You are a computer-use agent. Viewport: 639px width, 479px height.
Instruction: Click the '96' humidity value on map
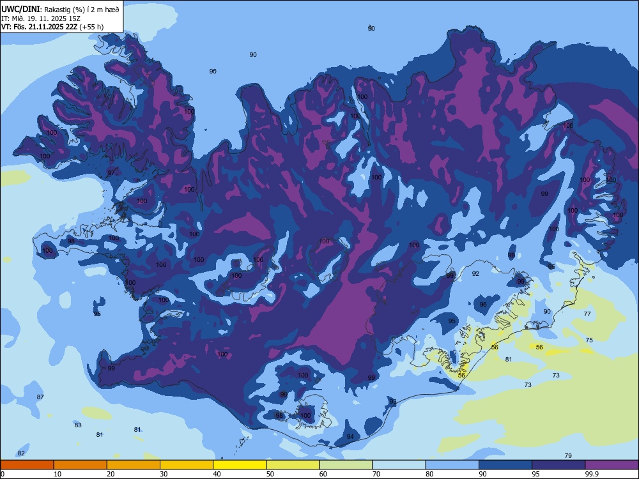tap(483, 304)
